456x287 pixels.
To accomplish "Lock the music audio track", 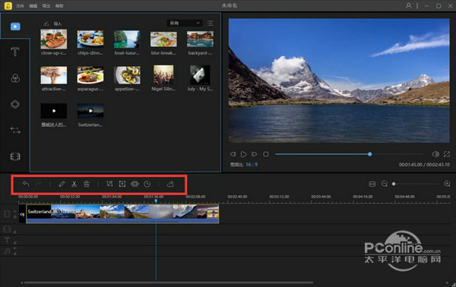I will [15, 254].
